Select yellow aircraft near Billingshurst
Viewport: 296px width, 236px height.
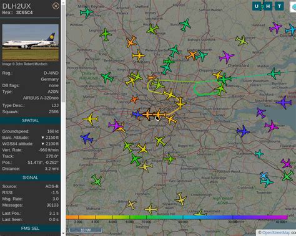click(x=131, y=205)
